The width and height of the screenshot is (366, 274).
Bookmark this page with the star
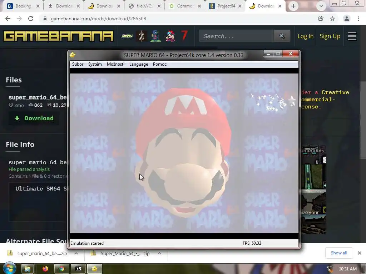coord(332,19)
